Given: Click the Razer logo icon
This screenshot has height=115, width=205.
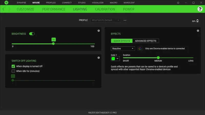Looking at the screenshot, I should pyautogui.click(x=5, y=3).
